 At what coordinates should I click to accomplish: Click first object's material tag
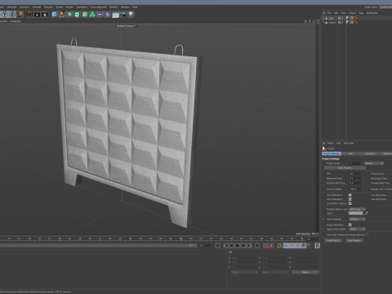coord(348,18)
